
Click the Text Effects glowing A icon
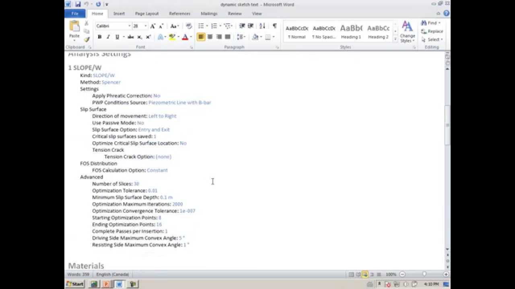160,37
